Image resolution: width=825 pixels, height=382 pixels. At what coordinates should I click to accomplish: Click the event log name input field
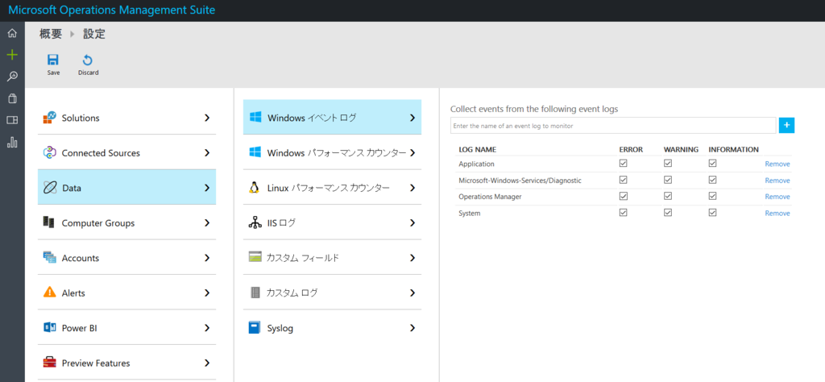point(612,126)
